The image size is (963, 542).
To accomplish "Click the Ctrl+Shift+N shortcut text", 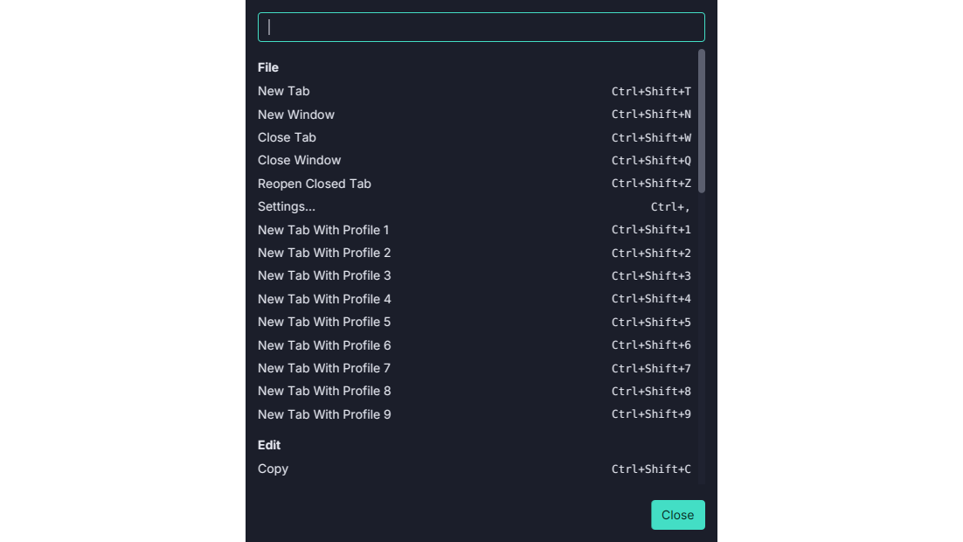I will pos(651,115).
